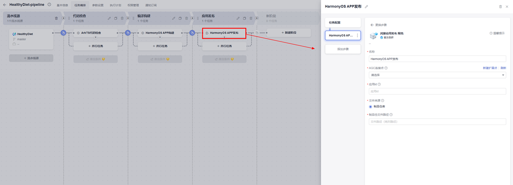
Task: Create a stage with + 新建阶段
Action: pyautogui.click(x=289, y=33)
